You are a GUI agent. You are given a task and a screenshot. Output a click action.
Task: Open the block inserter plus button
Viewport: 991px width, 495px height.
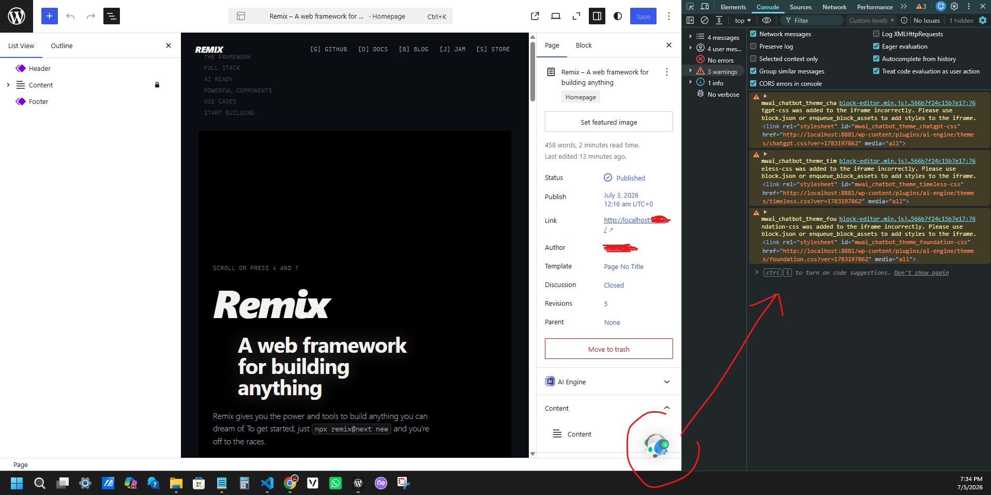click(x=50, y=16)
